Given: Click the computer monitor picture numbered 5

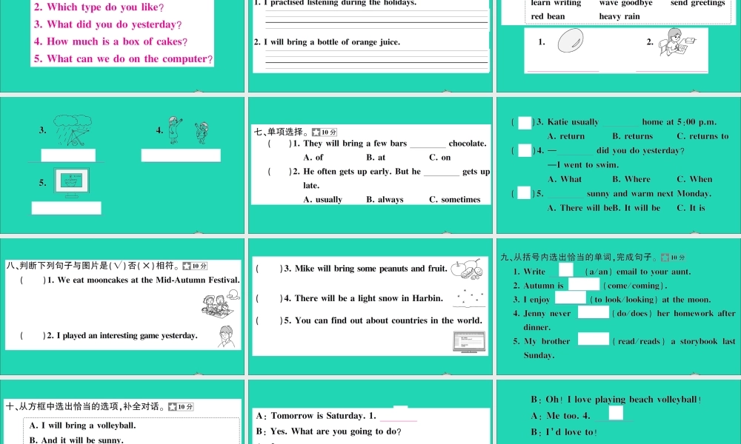Looking at the screenshot, I should (71, 183).
